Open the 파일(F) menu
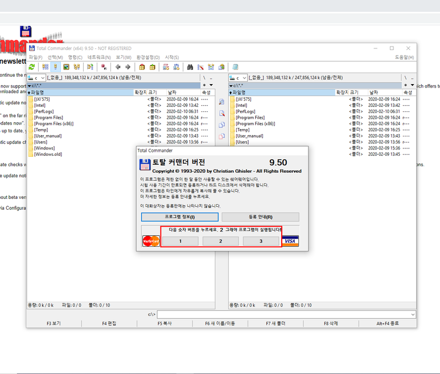 coord(36,57)
